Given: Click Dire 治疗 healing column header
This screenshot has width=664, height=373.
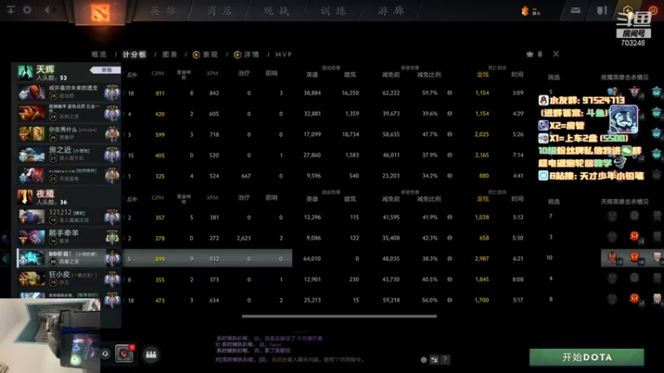Looking at the screenshot, I should [243, 197].
